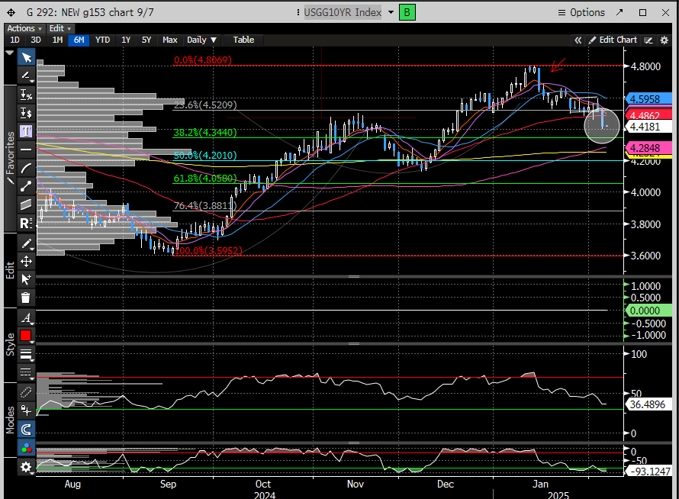Viewport: 679px width, 499px height.
Task: Select the arrow pointer tool
Action: point(26,57)
